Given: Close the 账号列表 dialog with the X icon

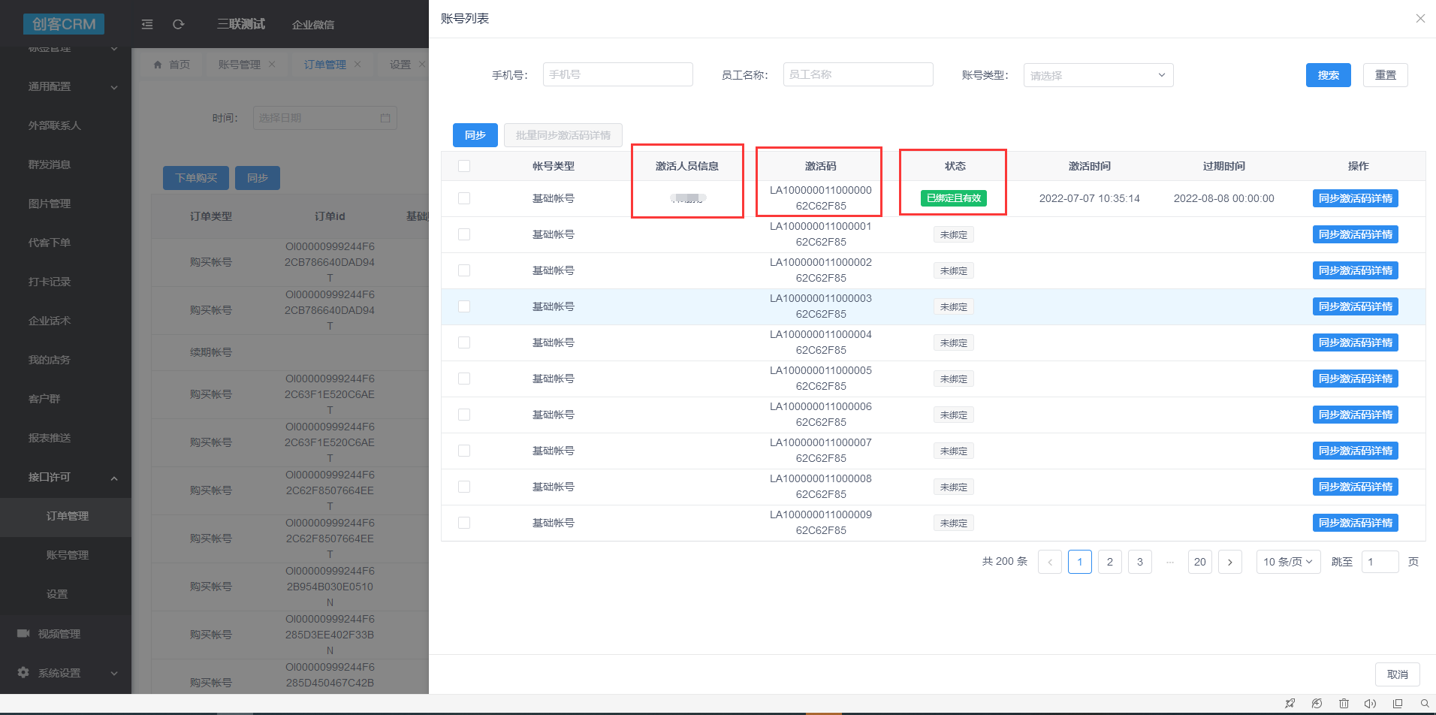Looking at the screenshot, I should pos(1420,18).
